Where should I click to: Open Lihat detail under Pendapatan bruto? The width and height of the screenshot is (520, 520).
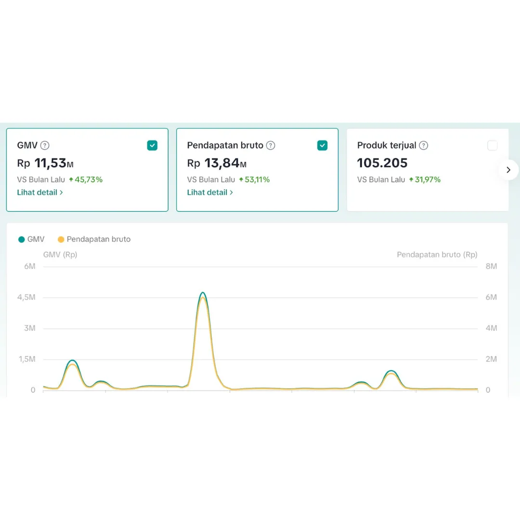click(x=210, y=192)
